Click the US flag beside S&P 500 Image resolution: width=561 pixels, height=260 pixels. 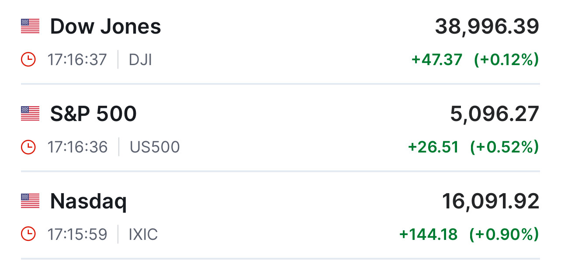pos(30,114)
